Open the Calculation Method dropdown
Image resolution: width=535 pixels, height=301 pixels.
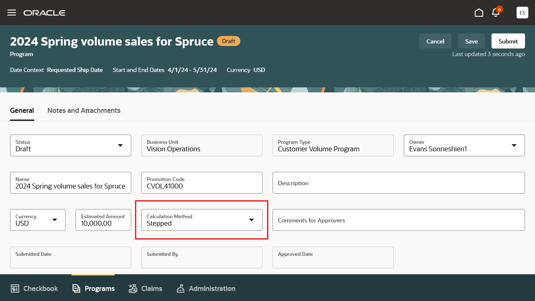252,220
